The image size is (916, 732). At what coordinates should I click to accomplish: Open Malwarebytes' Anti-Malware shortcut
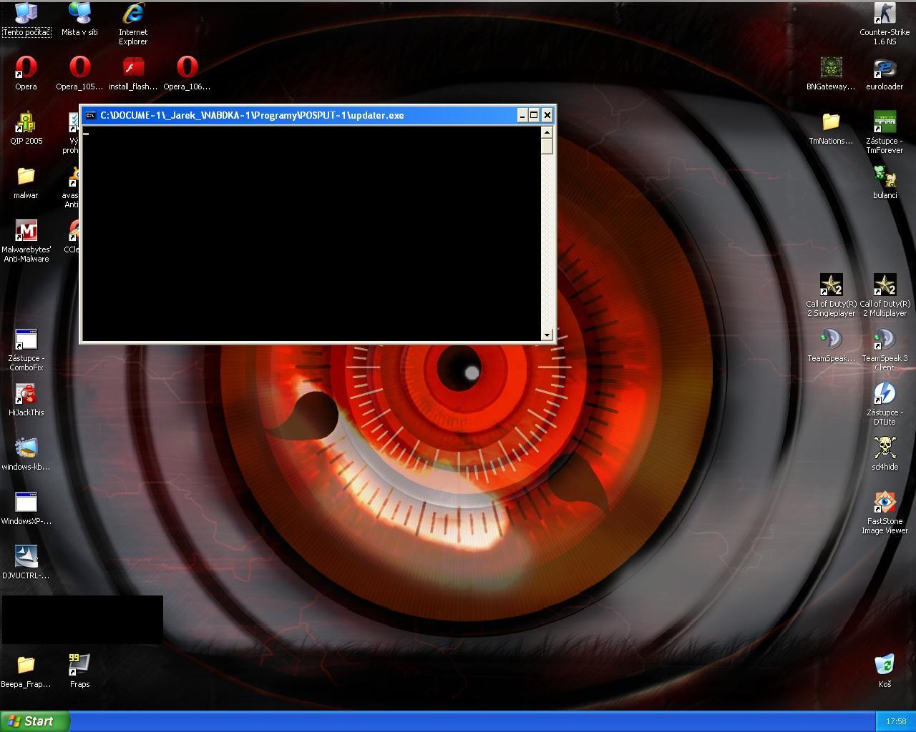tap(26, 232)
